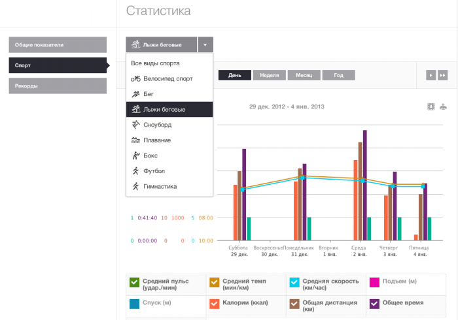
Task: Skip to last period with double-arrow button
Action: [443, 75]
